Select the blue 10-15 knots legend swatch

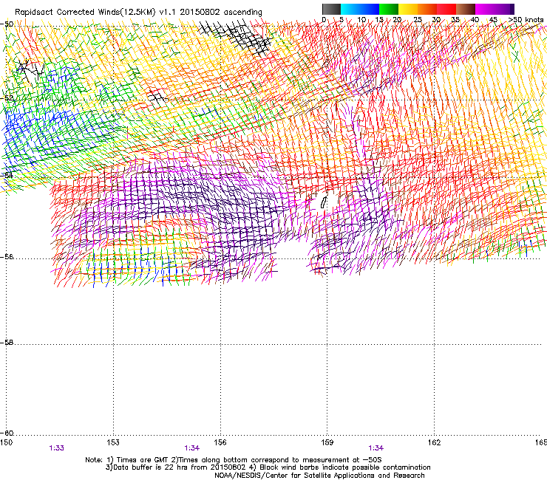pos(369,9)
